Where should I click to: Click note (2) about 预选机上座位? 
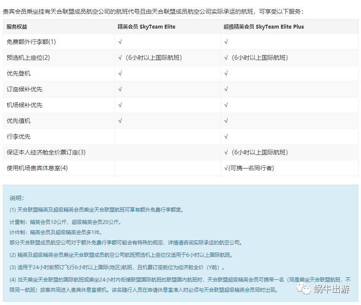coord(122,255)
